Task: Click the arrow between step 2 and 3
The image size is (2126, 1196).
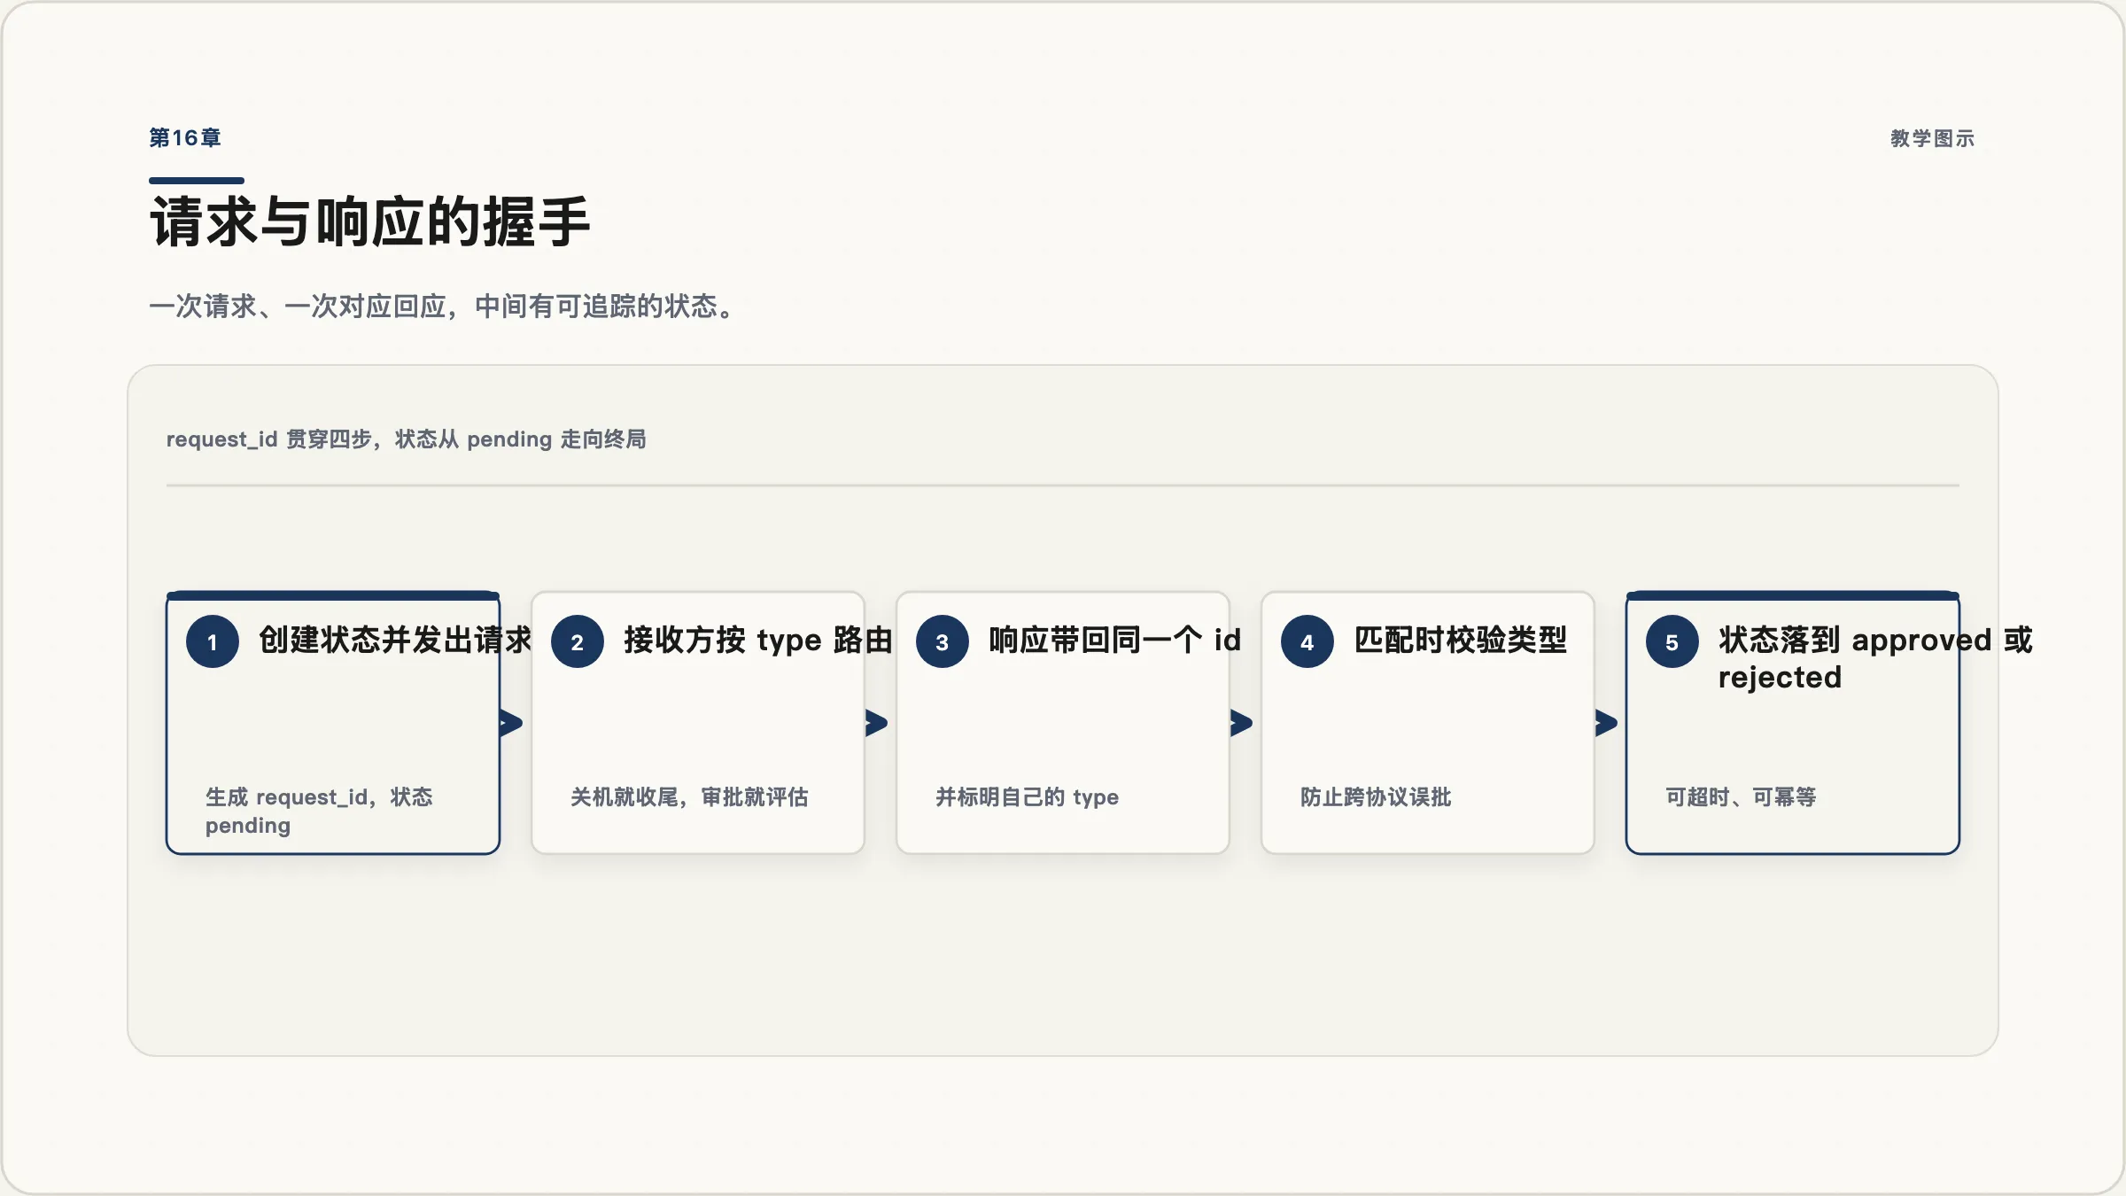Action: pyautogui.click(x=876, y=723)
